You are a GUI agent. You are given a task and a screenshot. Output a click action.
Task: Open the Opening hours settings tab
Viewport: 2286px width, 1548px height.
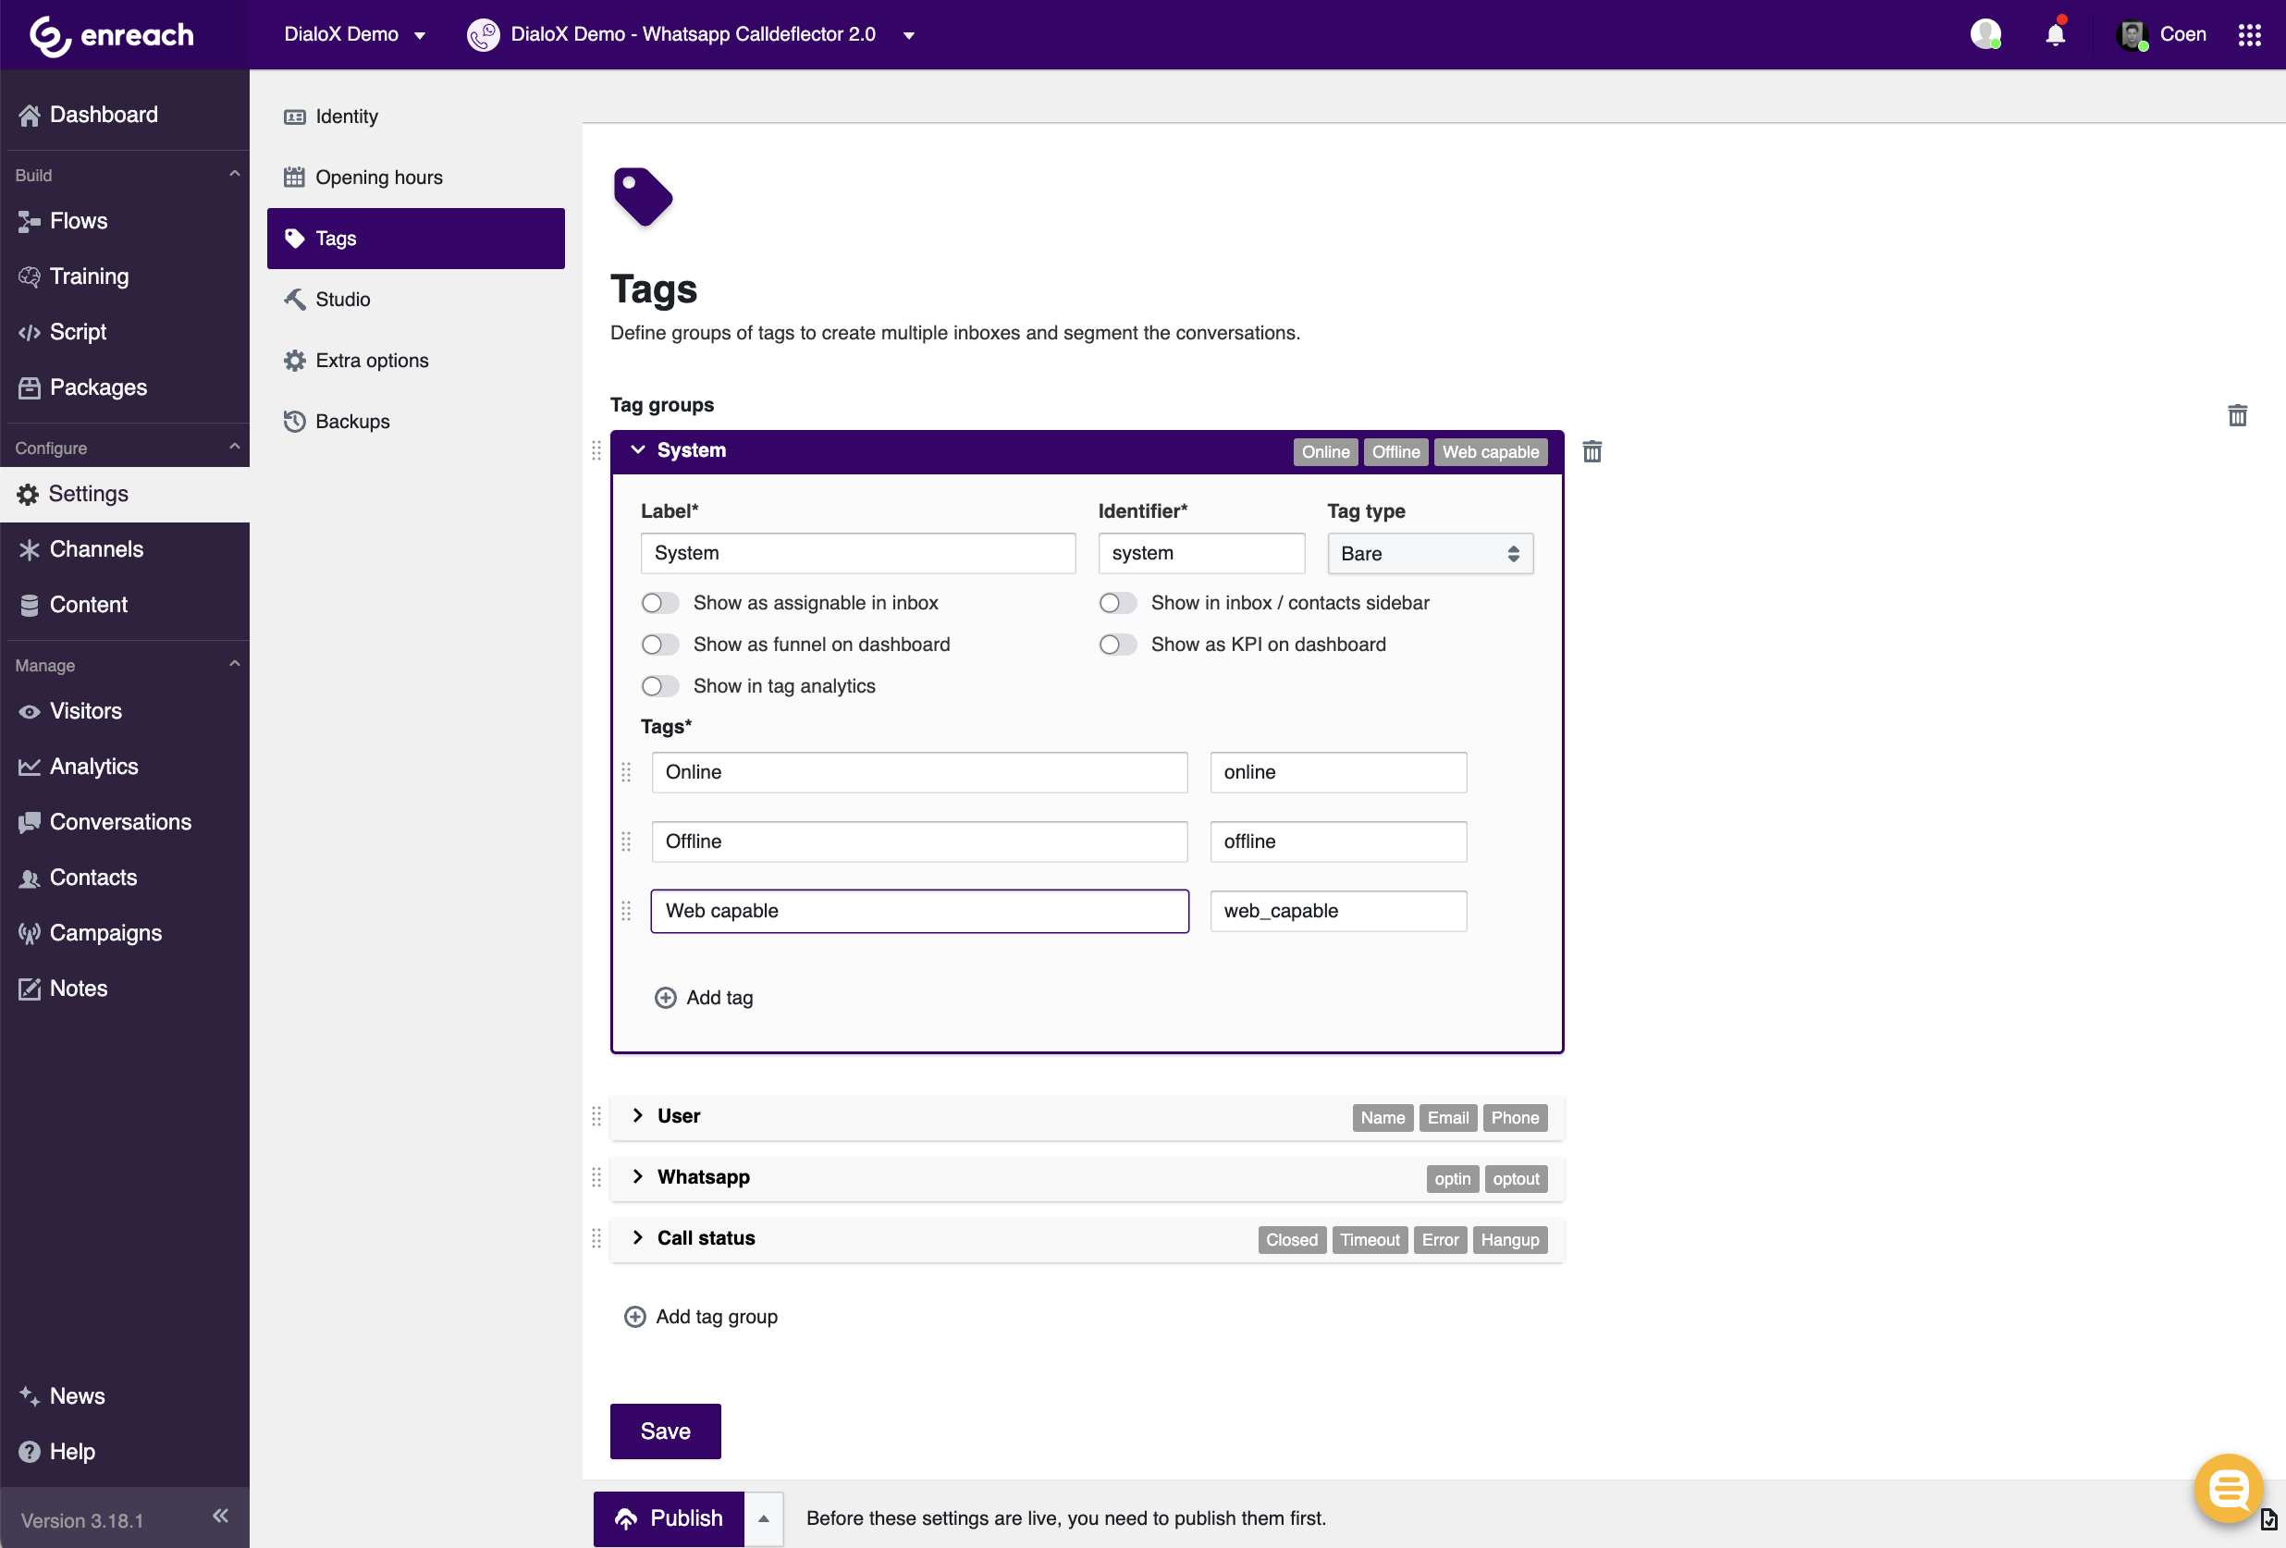point(379,177)
